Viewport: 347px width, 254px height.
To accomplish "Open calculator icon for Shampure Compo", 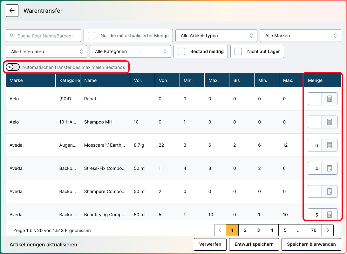I will coord(329,192).
